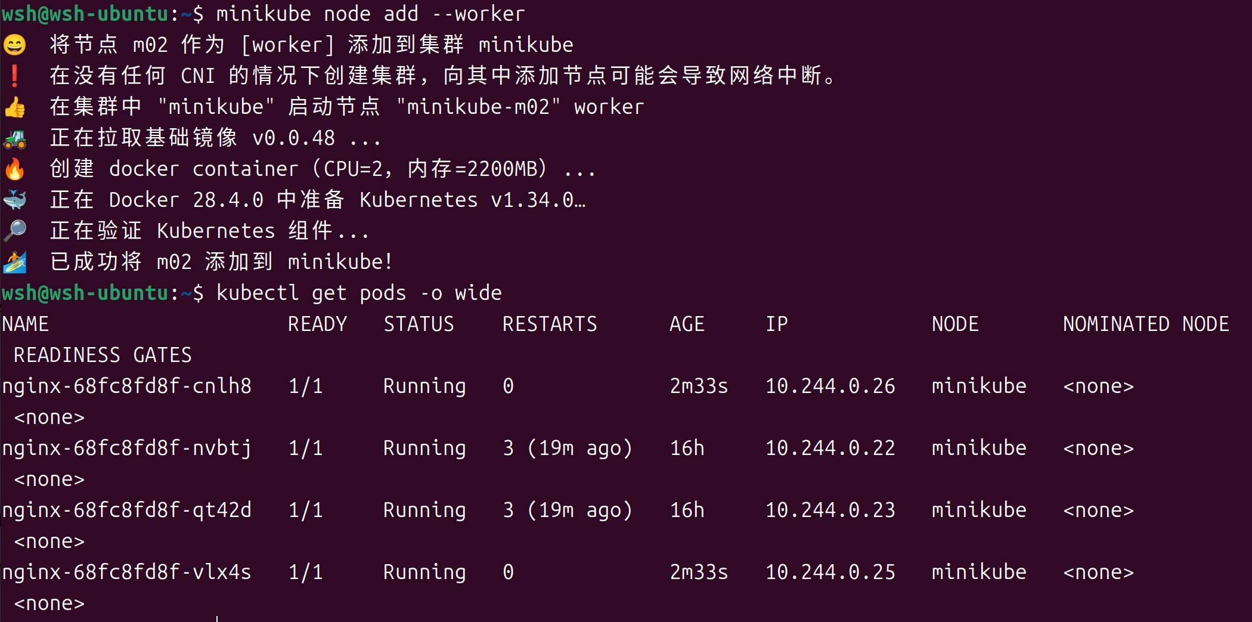This screenshot has height=622, width=1252.
Task: Click IP address 10.244.0.25
Action: point(830,572)
